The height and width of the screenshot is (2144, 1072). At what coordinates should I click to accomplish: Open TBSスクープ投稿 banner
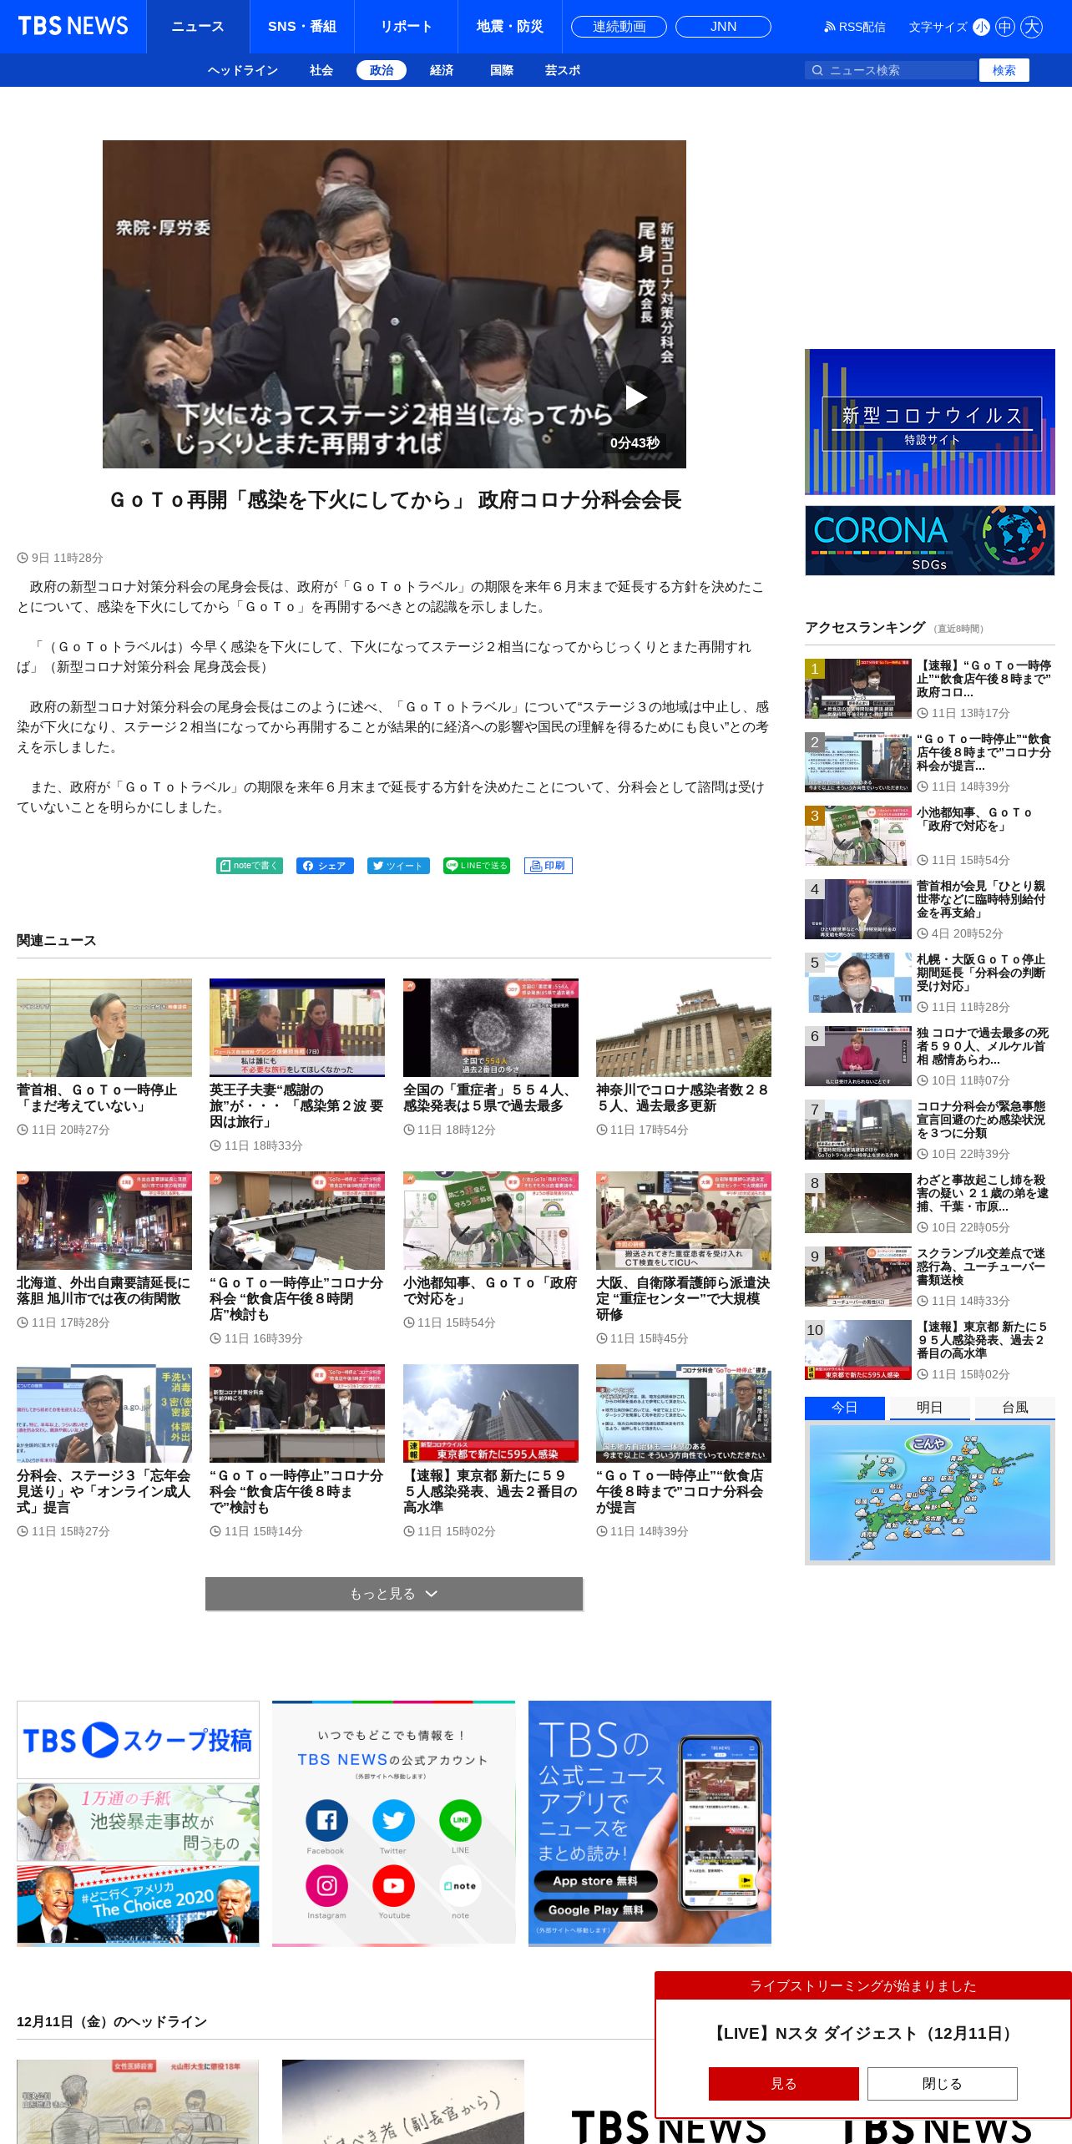tap(138, 1740)
